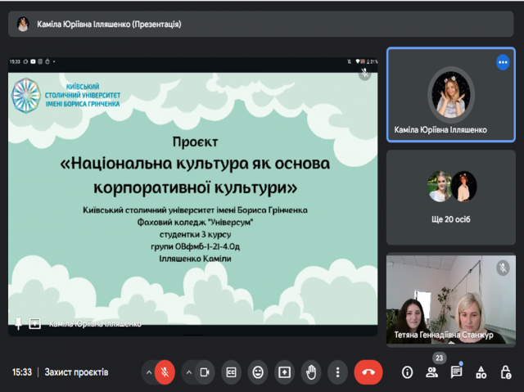
Task: Expand audio settings chevron beside the microphone
Action: pyautogui.click(x=149, y=372)
